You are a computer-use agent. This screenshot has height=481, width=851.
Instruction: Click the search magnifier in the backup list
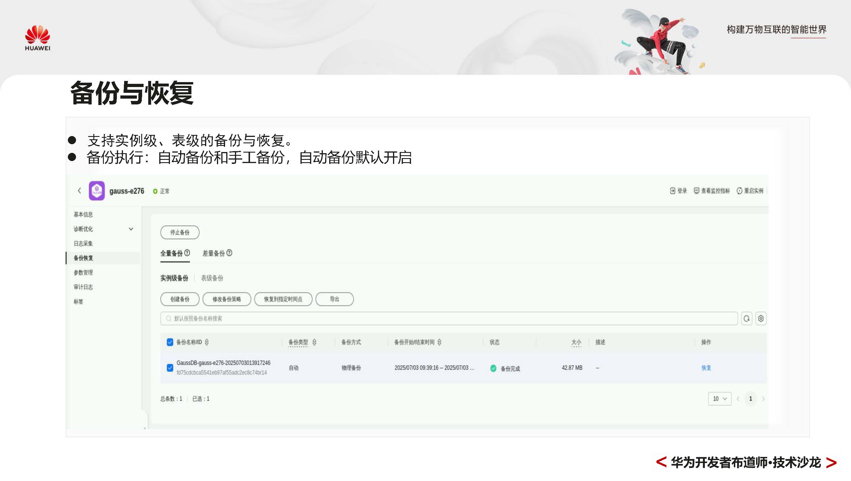coord(746,318)
